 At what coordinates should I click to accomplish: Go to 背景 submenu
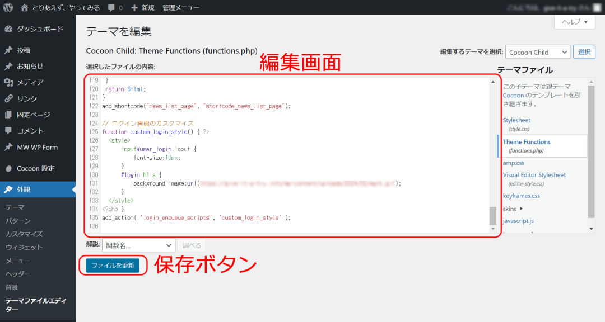point(12,287)
